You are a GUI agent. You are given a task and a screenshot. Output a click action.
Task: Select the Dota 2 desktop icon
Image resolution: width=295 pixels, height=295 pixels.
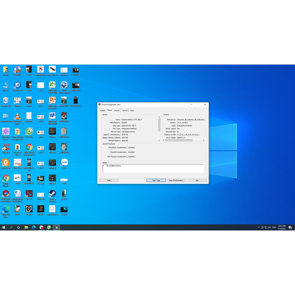pos(29,194)
